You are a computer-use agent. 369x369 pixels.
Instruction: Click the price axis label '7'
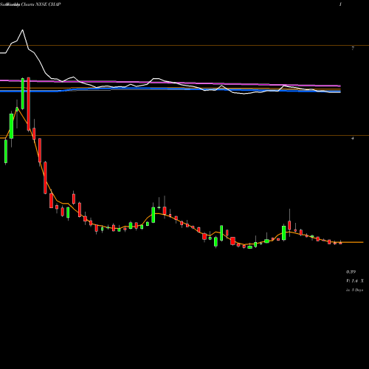click(x=353, y=49)
